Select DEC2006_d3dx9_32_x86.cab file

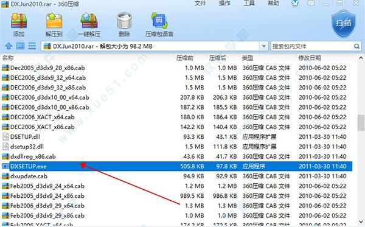(48, 88)
